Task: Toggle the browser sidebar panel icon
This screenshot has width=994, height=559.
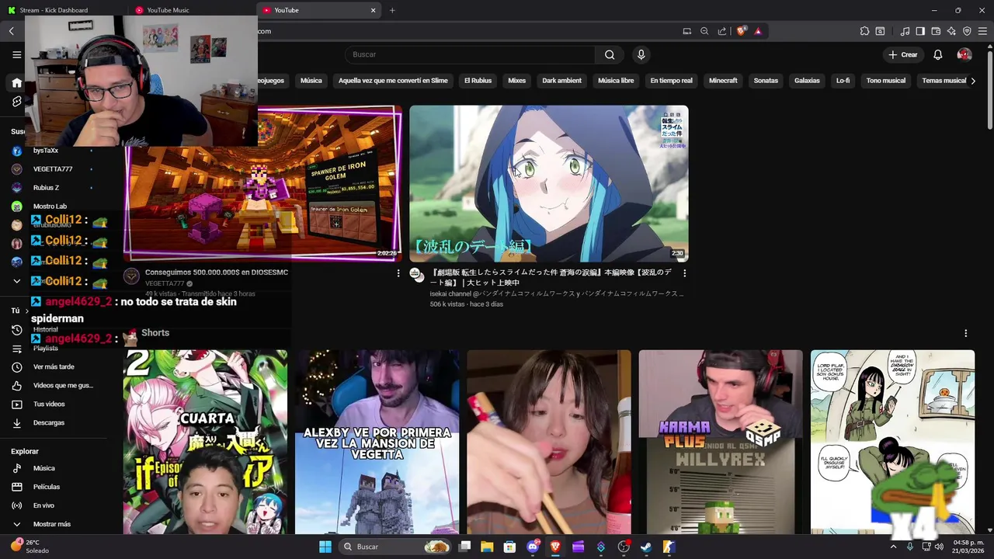Action: point(920,31)
